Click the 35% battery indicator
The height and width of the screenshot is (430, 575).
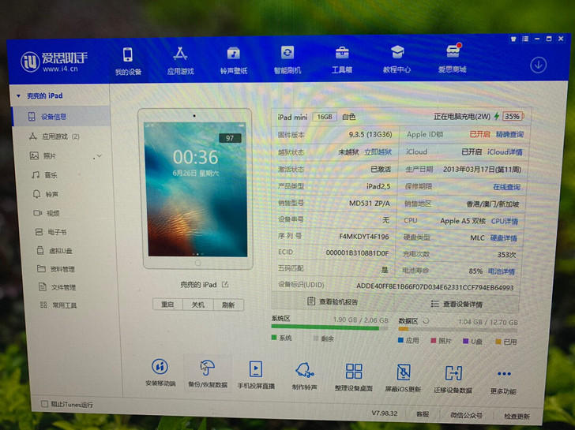pos(513,117)
